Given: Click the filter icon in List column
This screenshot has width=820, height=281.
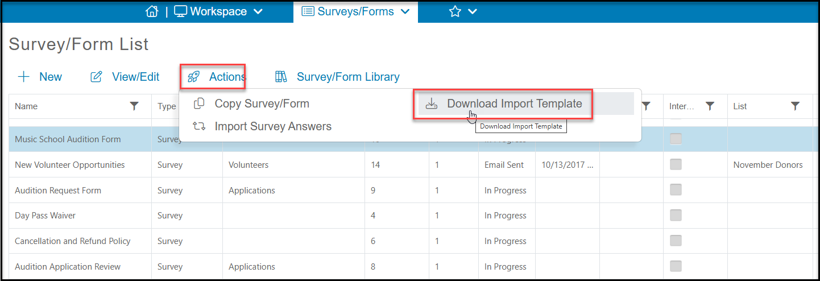Looking at the screenshot, I should tap(795, 106).
